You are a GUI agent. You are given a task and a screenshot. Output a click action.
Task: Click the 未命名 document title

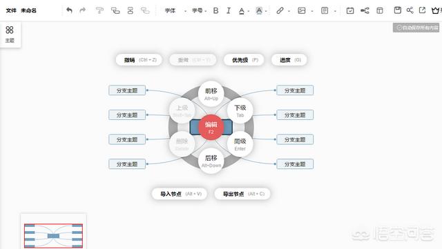tap(28, 10)
